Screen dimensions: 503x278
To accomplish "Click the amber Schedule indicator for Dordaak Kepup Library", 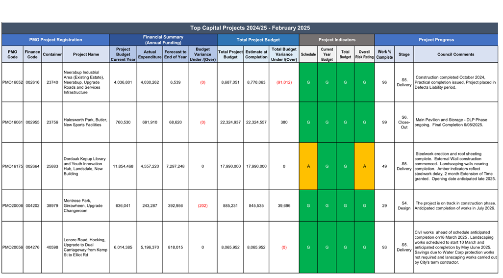I will point(308,166).
